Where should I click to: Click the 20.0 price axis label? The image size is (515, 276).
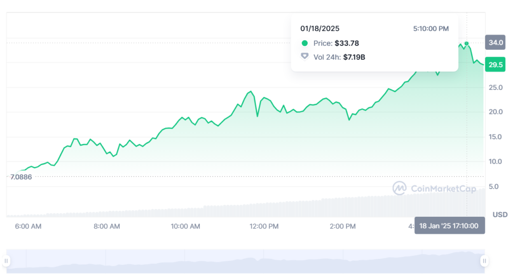495,112
